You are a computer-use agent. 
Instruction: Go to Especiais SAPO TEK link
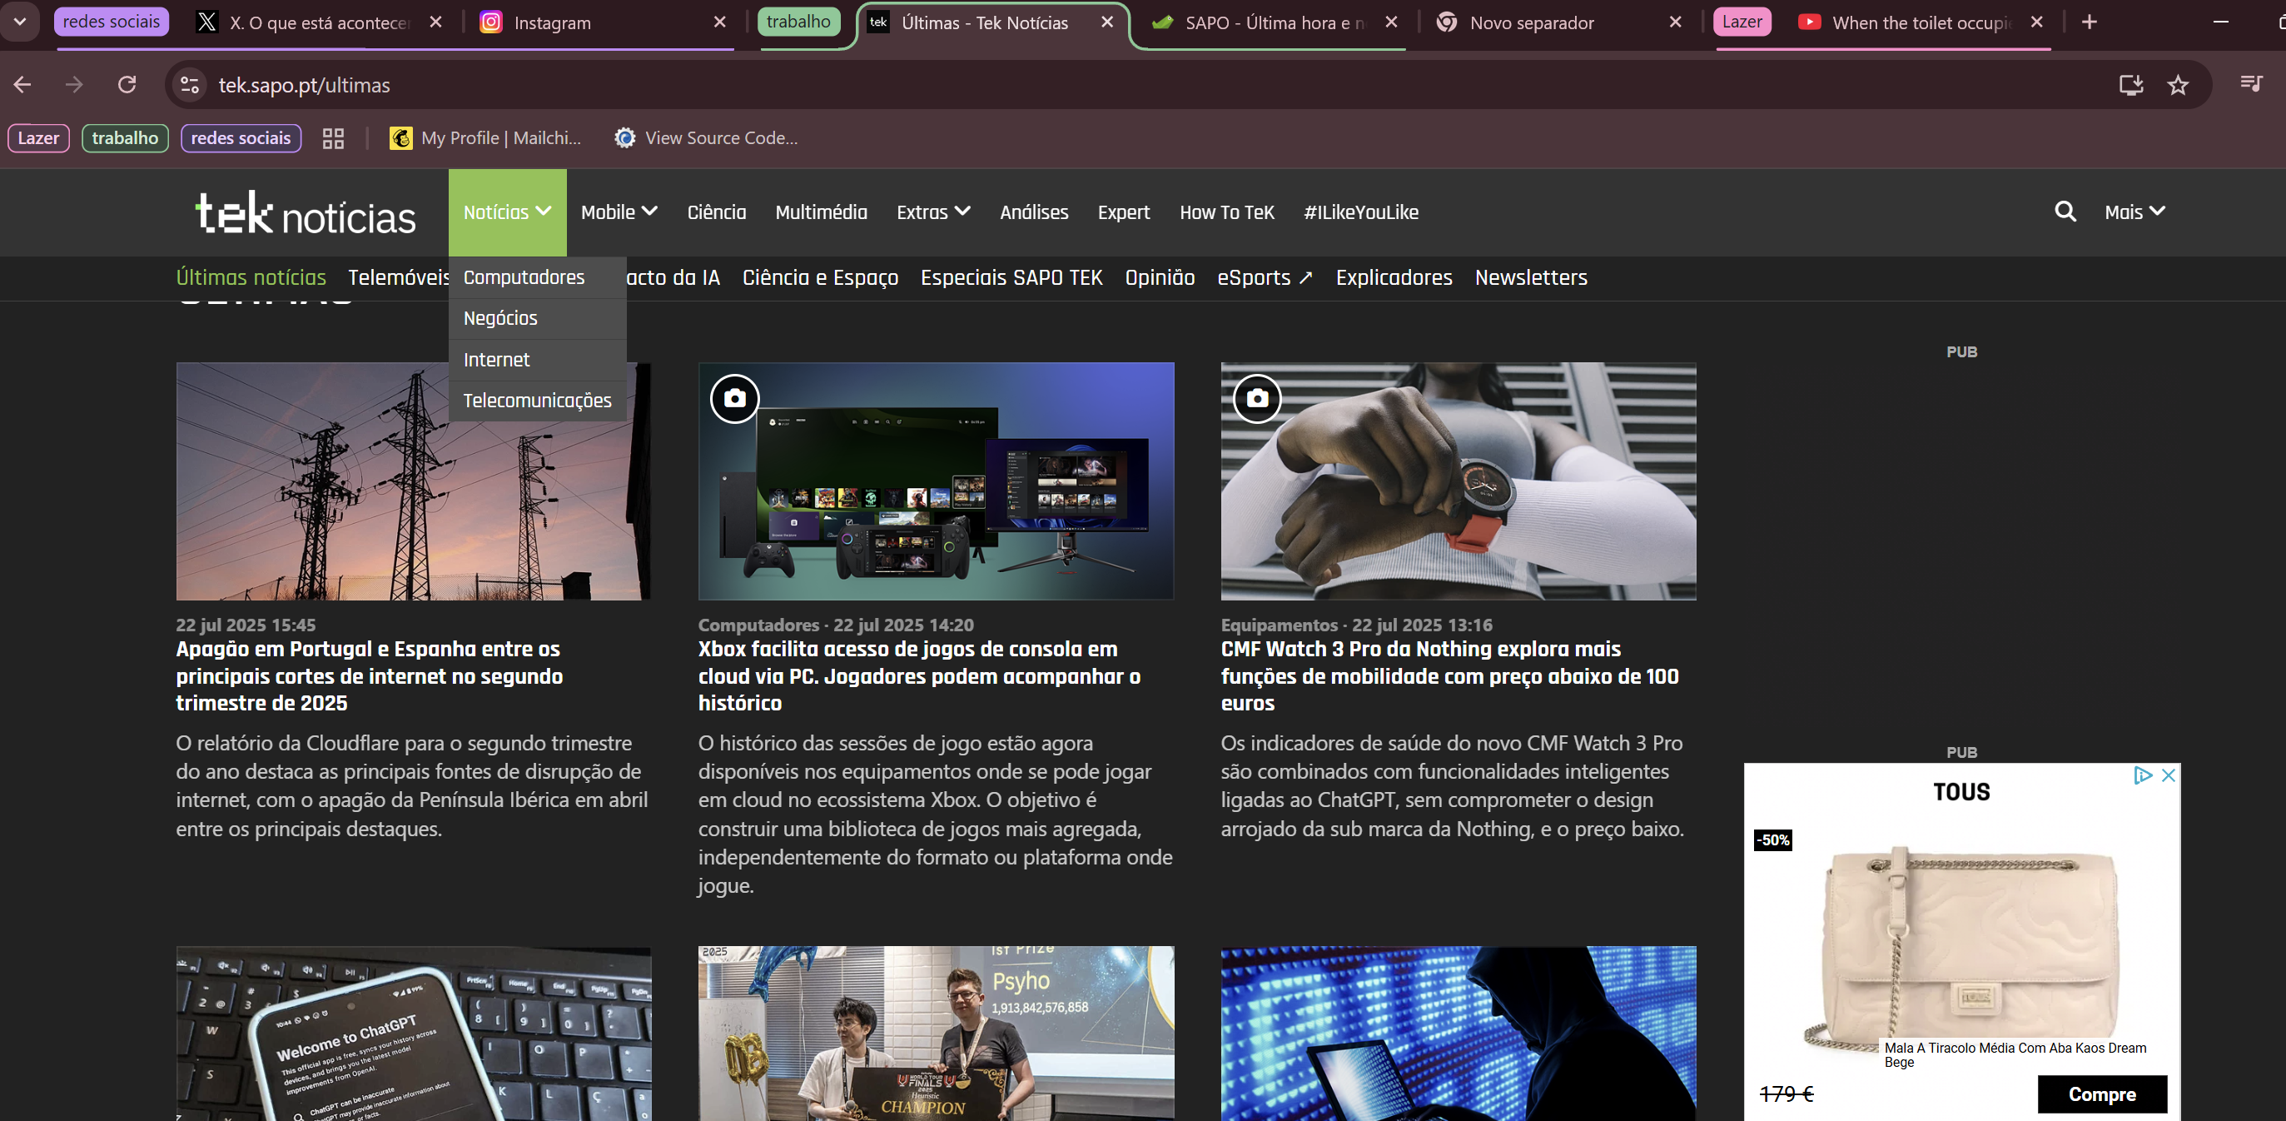1011,278
